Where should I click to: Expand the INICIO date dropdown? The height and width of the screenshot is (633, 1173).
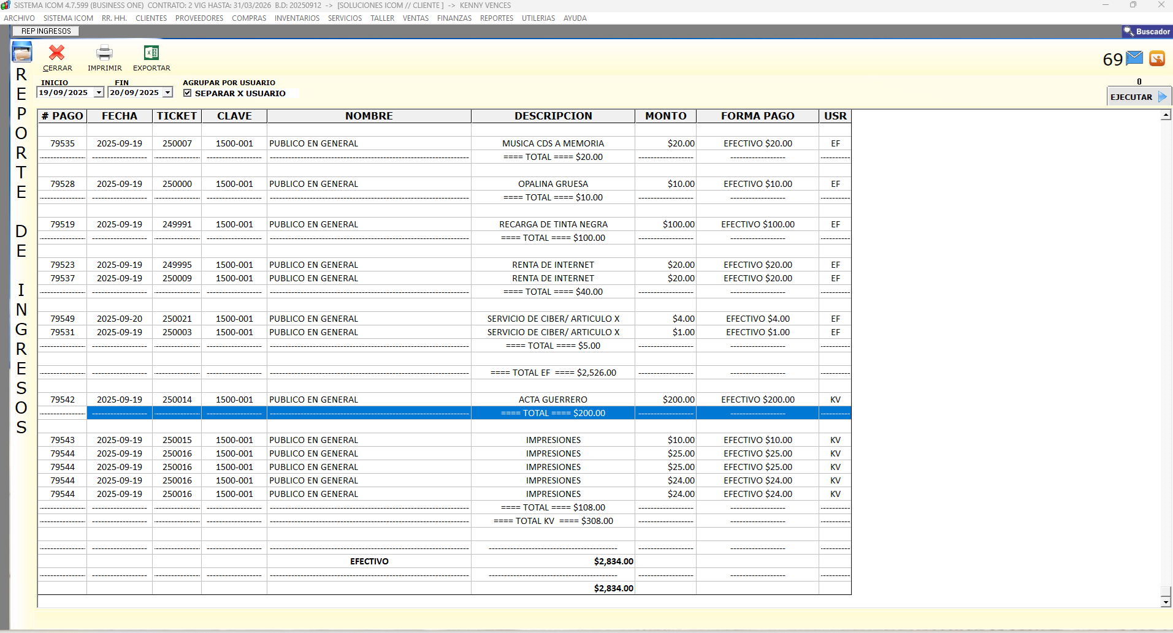pyautogui.click(x=99, y=93)
